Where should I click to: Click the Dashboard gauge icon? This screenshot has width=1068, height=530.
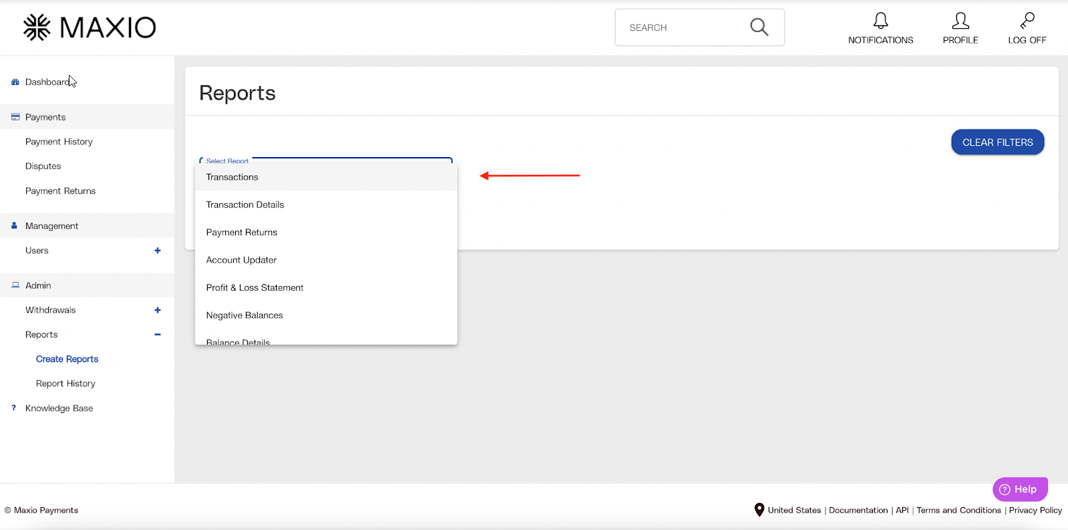(x=15, y=82)
